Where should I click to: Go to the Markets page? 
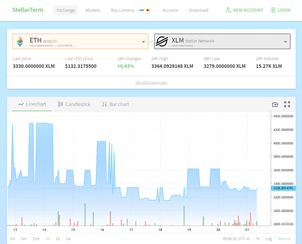pos(93,10)
